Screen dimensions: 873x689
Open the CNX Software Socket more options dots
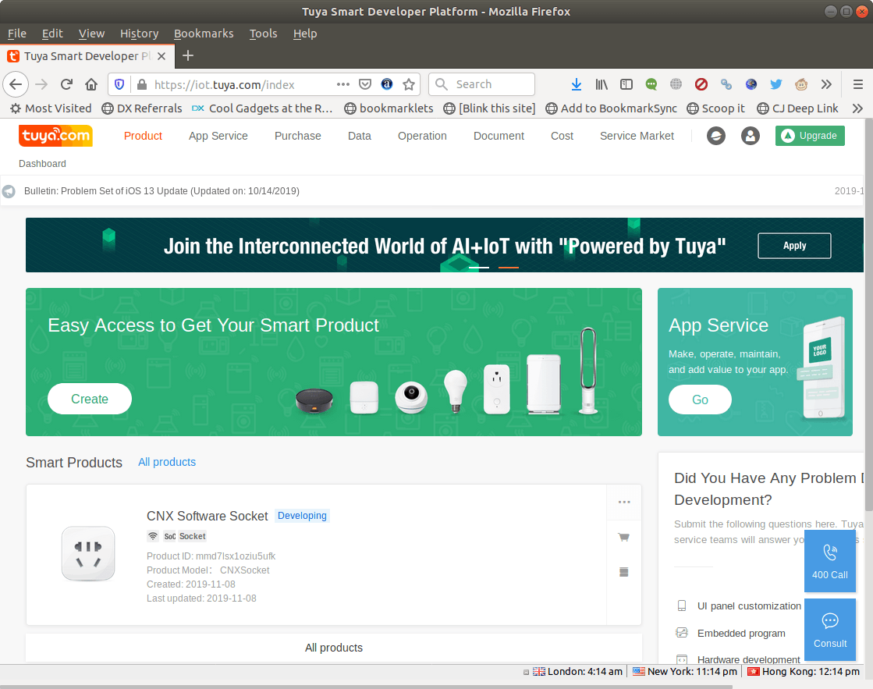[x=624, y=503]
